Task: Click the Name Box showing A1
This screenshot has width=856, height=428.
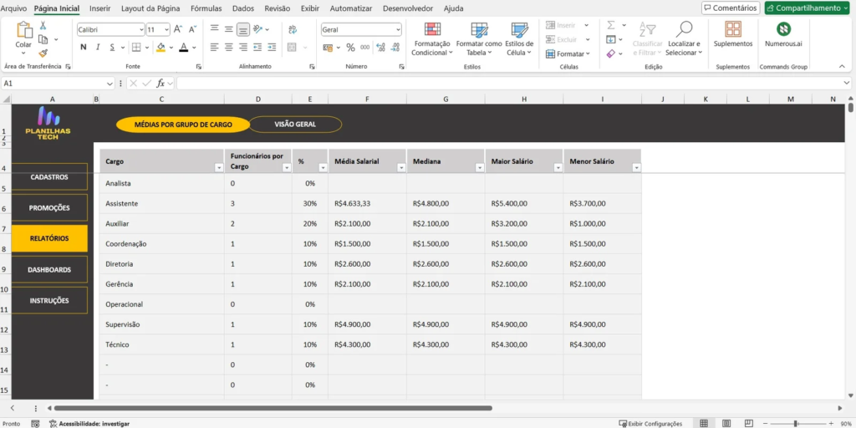Action: (52, 84)
